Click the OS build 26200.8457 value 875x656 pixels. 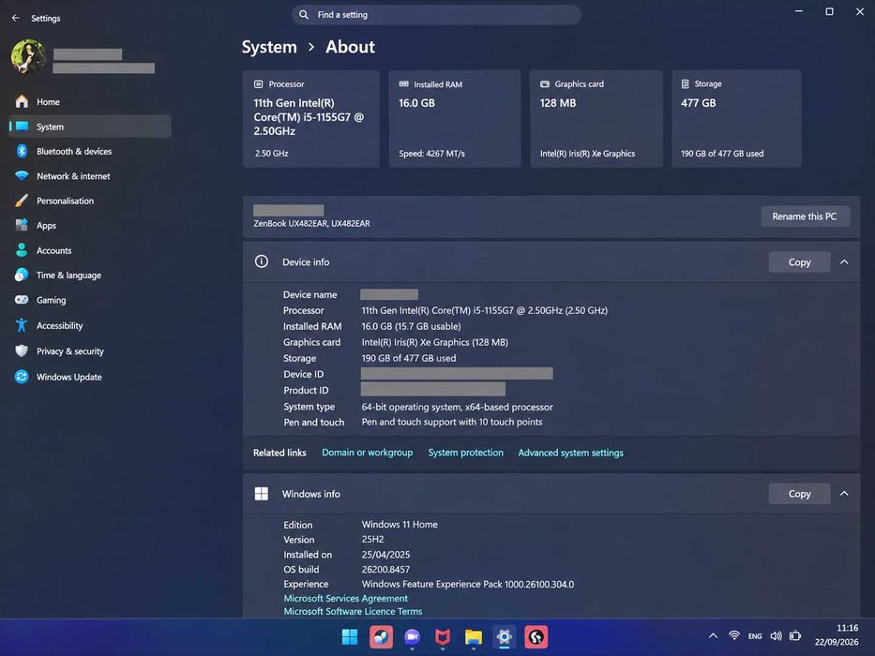(x=385, y=570)
